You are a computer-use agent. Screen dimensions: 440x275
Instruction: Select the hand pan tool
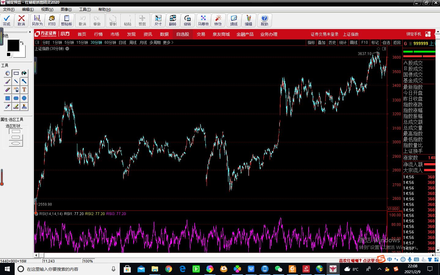click(8, 73)
